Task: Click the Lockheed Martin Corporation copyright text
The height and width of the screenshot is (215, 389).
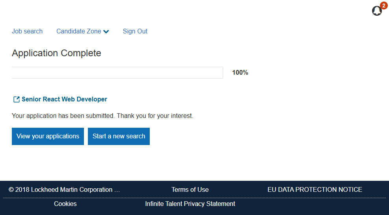Action: 61,189
